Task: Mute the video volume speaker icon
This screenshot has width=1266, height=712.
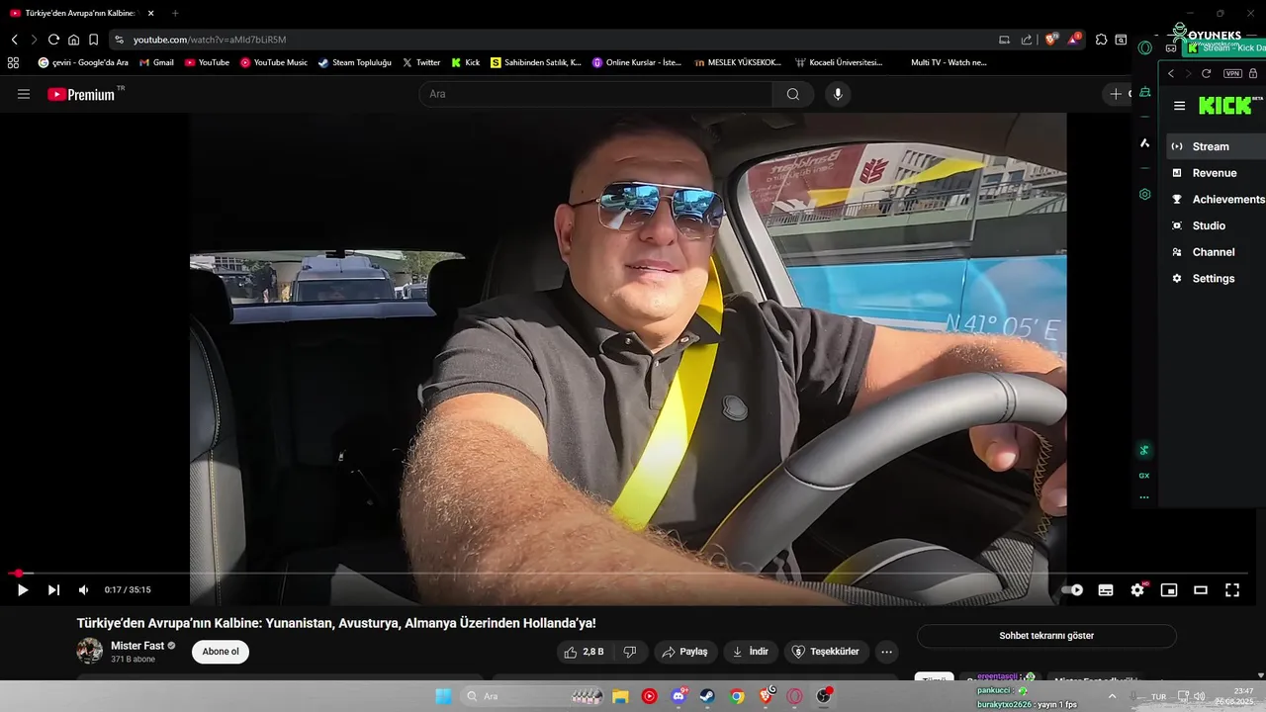Action: [83, 590]
